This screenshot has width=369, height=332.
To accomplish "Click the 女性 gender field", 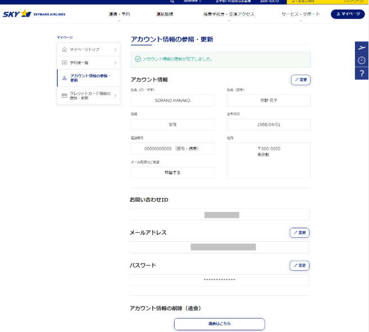I will coord(172,125).
